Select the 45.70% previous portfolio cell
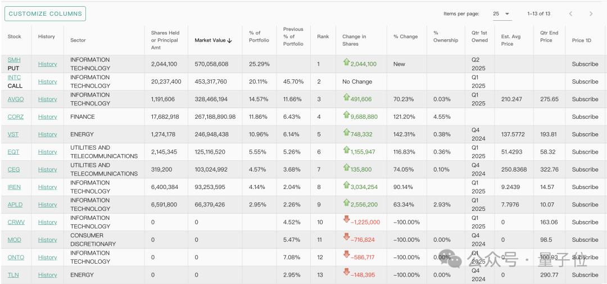Image resolution: width=607 pixels, height=284 pixels. [x=293, y=82]
